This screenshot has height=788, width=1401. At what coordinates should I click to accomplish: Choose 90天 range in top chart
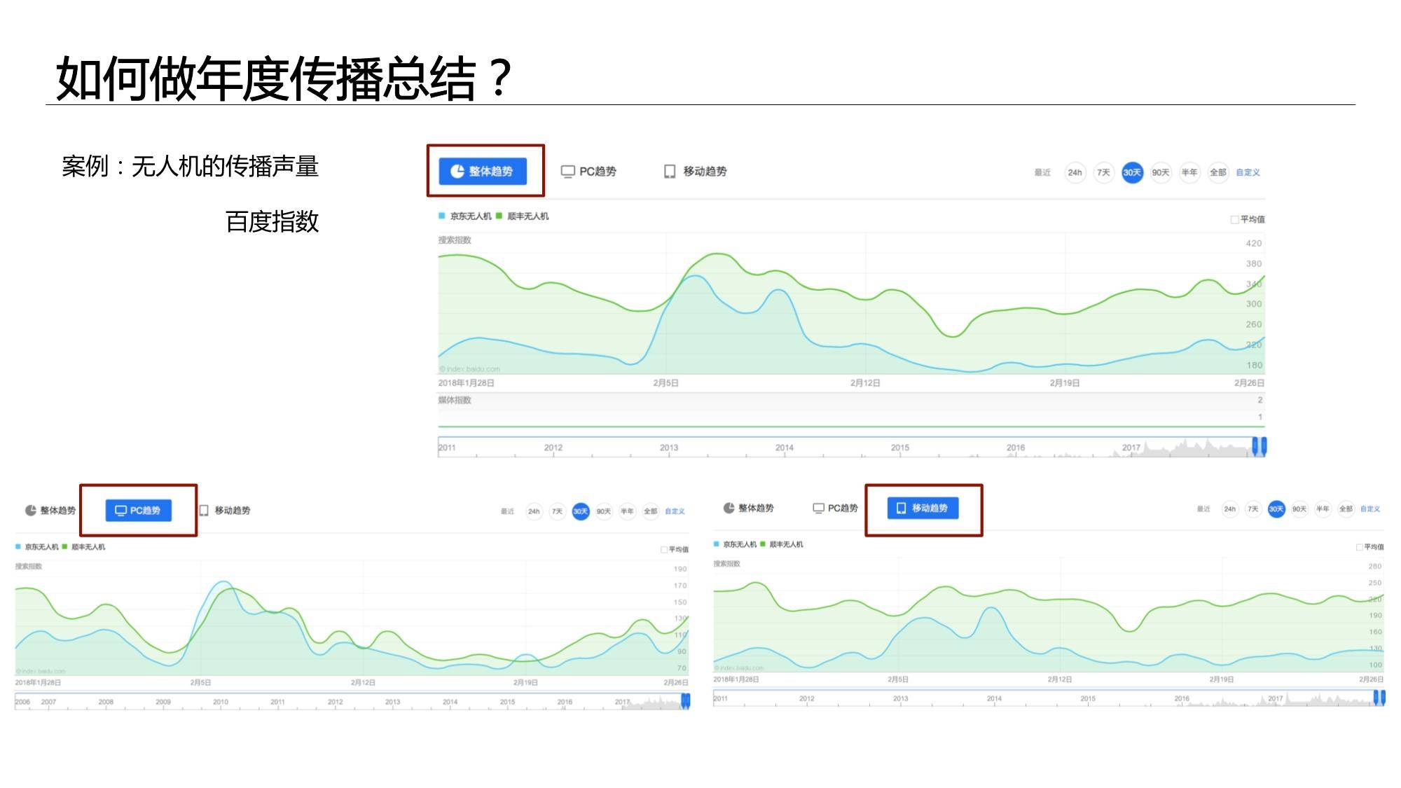click(1161, 172)
